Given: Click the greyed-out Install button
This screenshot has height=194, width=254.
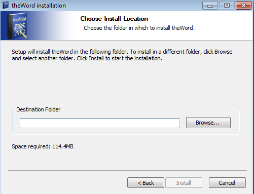Looking at the screenshot, I should point(184,183).
